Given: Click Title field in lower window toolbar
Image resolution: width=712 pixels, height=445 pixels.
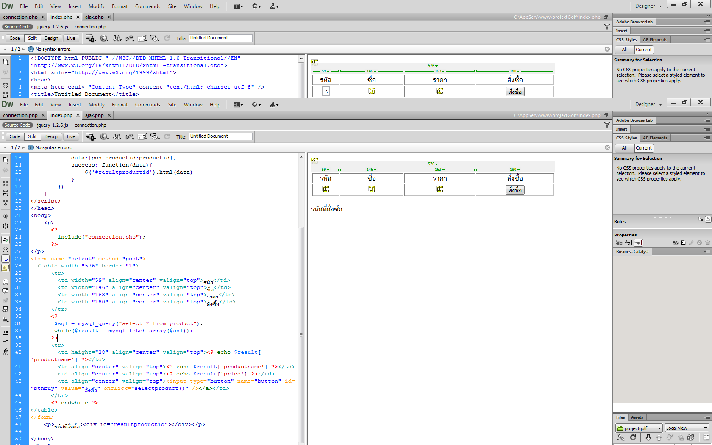Looking at the screenshot, I should point(220,136).
